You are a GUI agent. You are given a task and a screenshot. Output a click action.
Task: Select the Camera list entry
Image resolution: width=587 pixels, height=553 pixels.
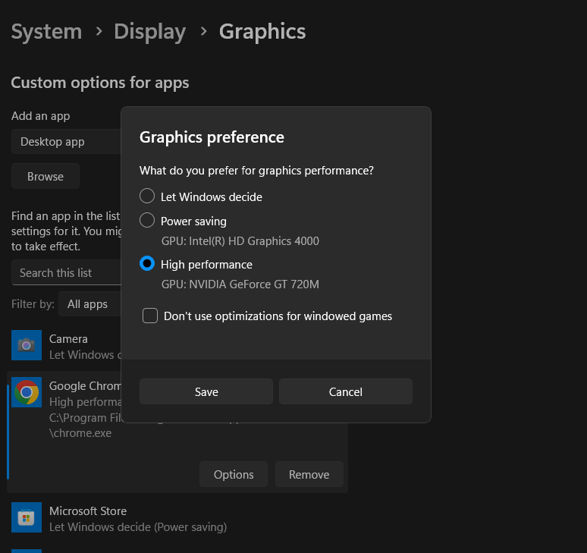point(65,346)
